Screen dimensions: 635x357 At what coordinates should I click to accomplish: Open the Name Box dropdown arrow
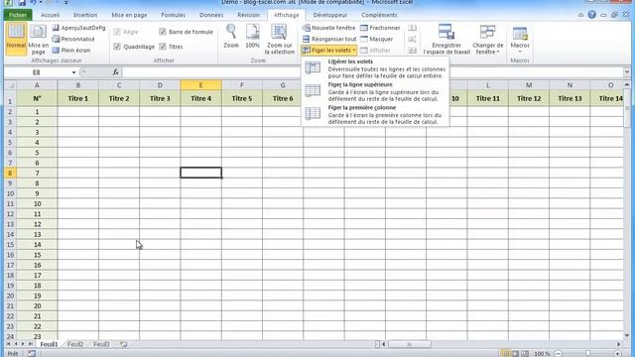(x=73, y=72)
